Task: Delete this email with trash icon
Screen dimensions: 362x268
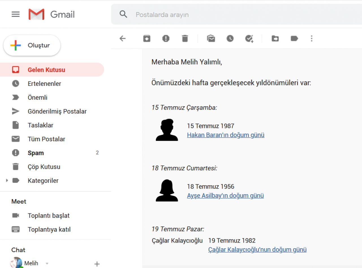Action: coord(185,38)
